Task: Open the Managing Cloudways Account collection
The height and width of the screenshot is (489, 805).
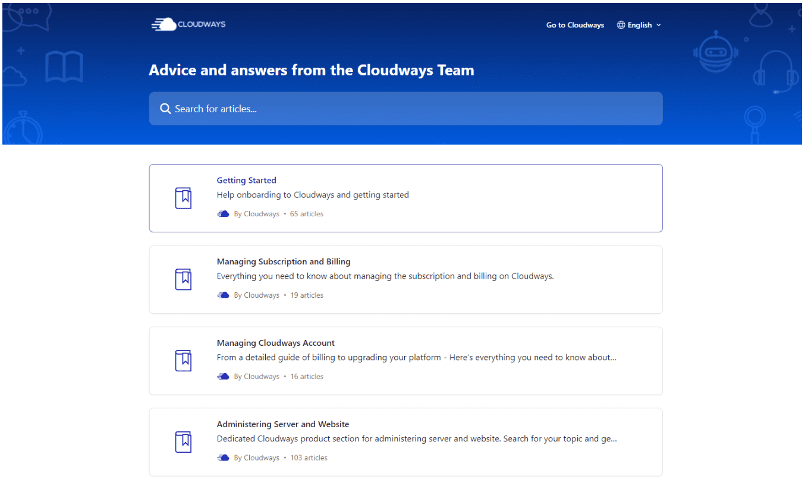Action: pos(405,361)
